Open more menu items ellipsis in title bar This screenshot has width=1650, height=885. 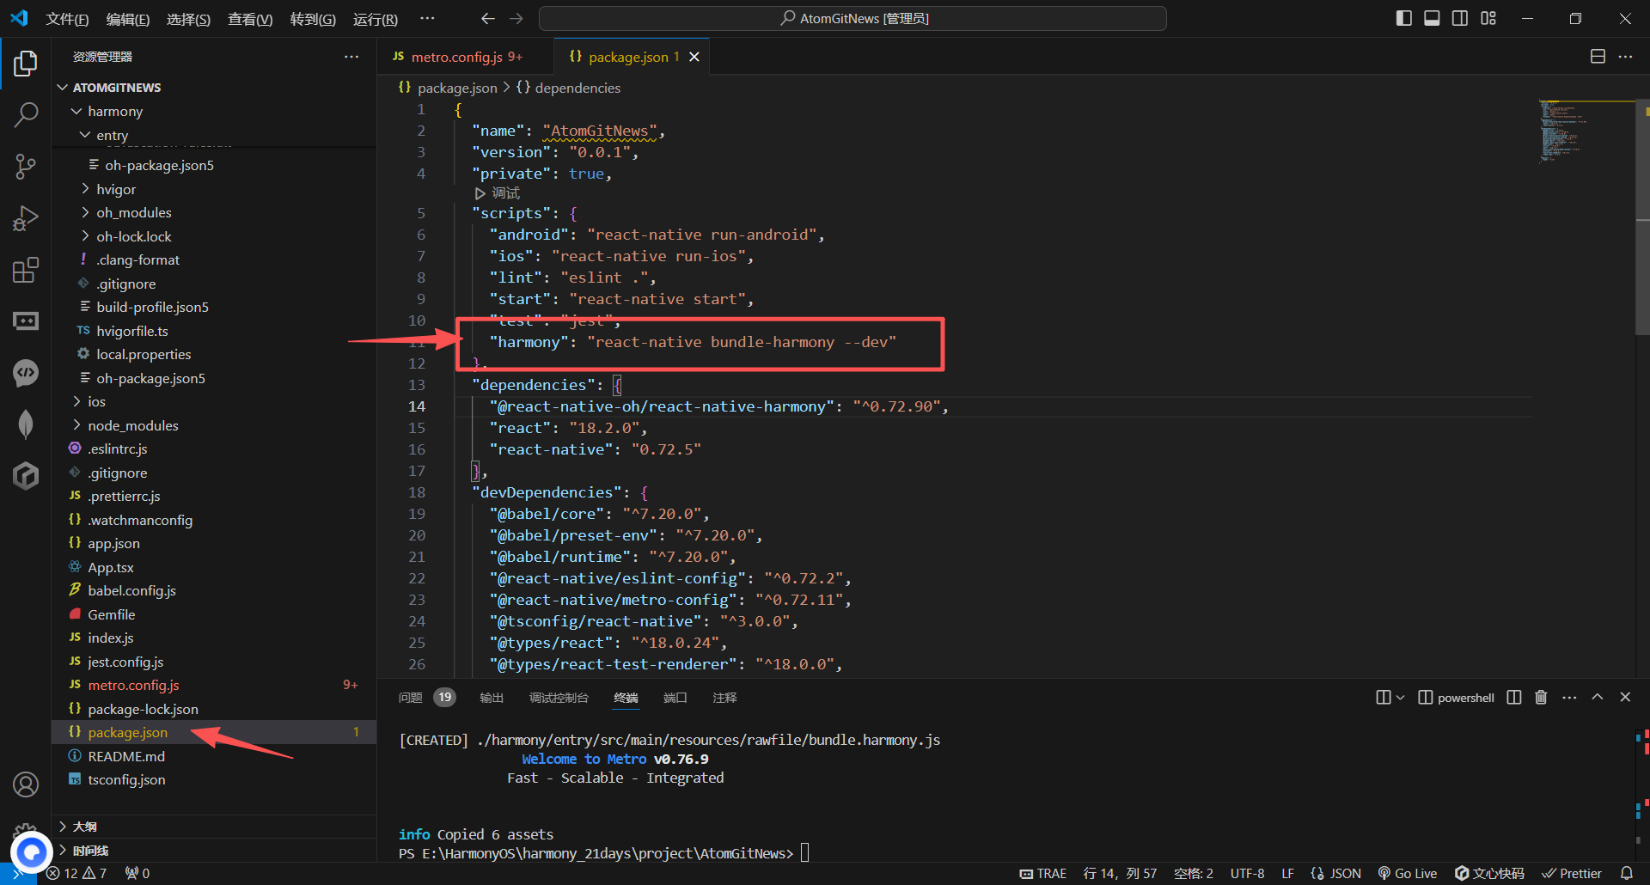[427, 18]
